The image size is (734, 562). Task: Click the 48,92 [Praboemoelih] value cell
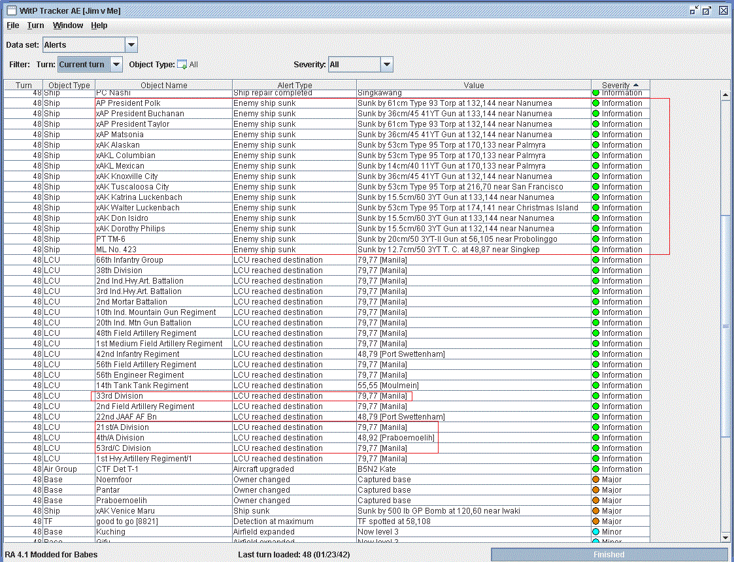(x=474, y=438)
